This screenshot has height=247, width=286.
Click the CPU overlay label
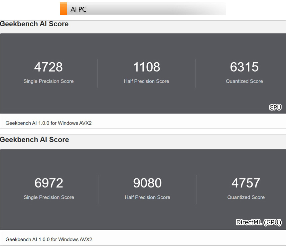(275, 107)
